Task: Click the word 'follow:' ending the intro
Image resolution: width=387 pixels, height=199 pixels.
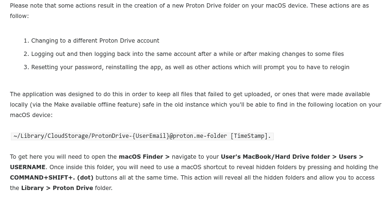Action: [19, 16]
